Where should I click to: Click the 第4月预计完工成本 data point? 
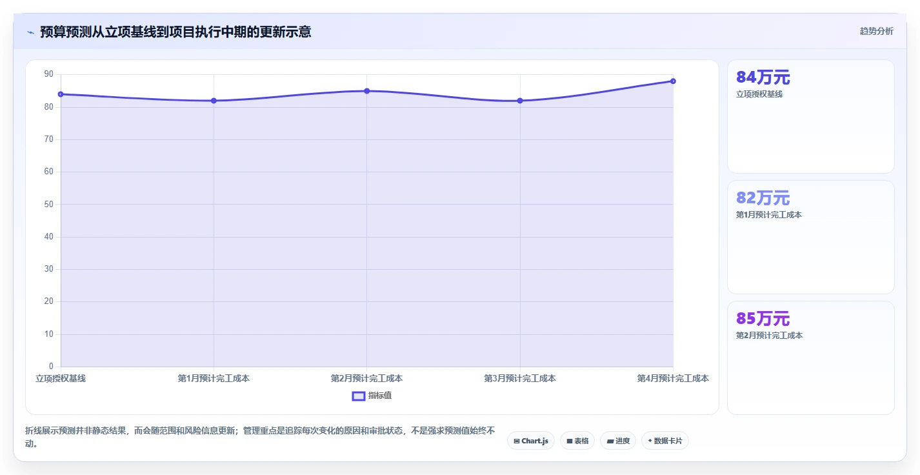(x=673, y=81)
